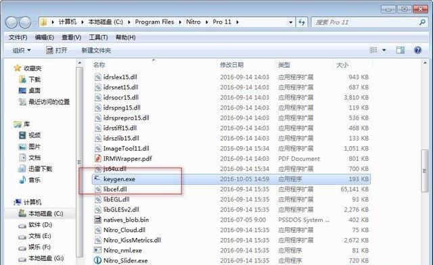Click the file list vertical scrollbar thumb

point(425,171)
